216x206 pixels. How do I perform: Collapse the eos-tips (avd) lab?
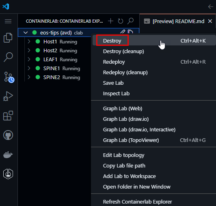(26, 32)
